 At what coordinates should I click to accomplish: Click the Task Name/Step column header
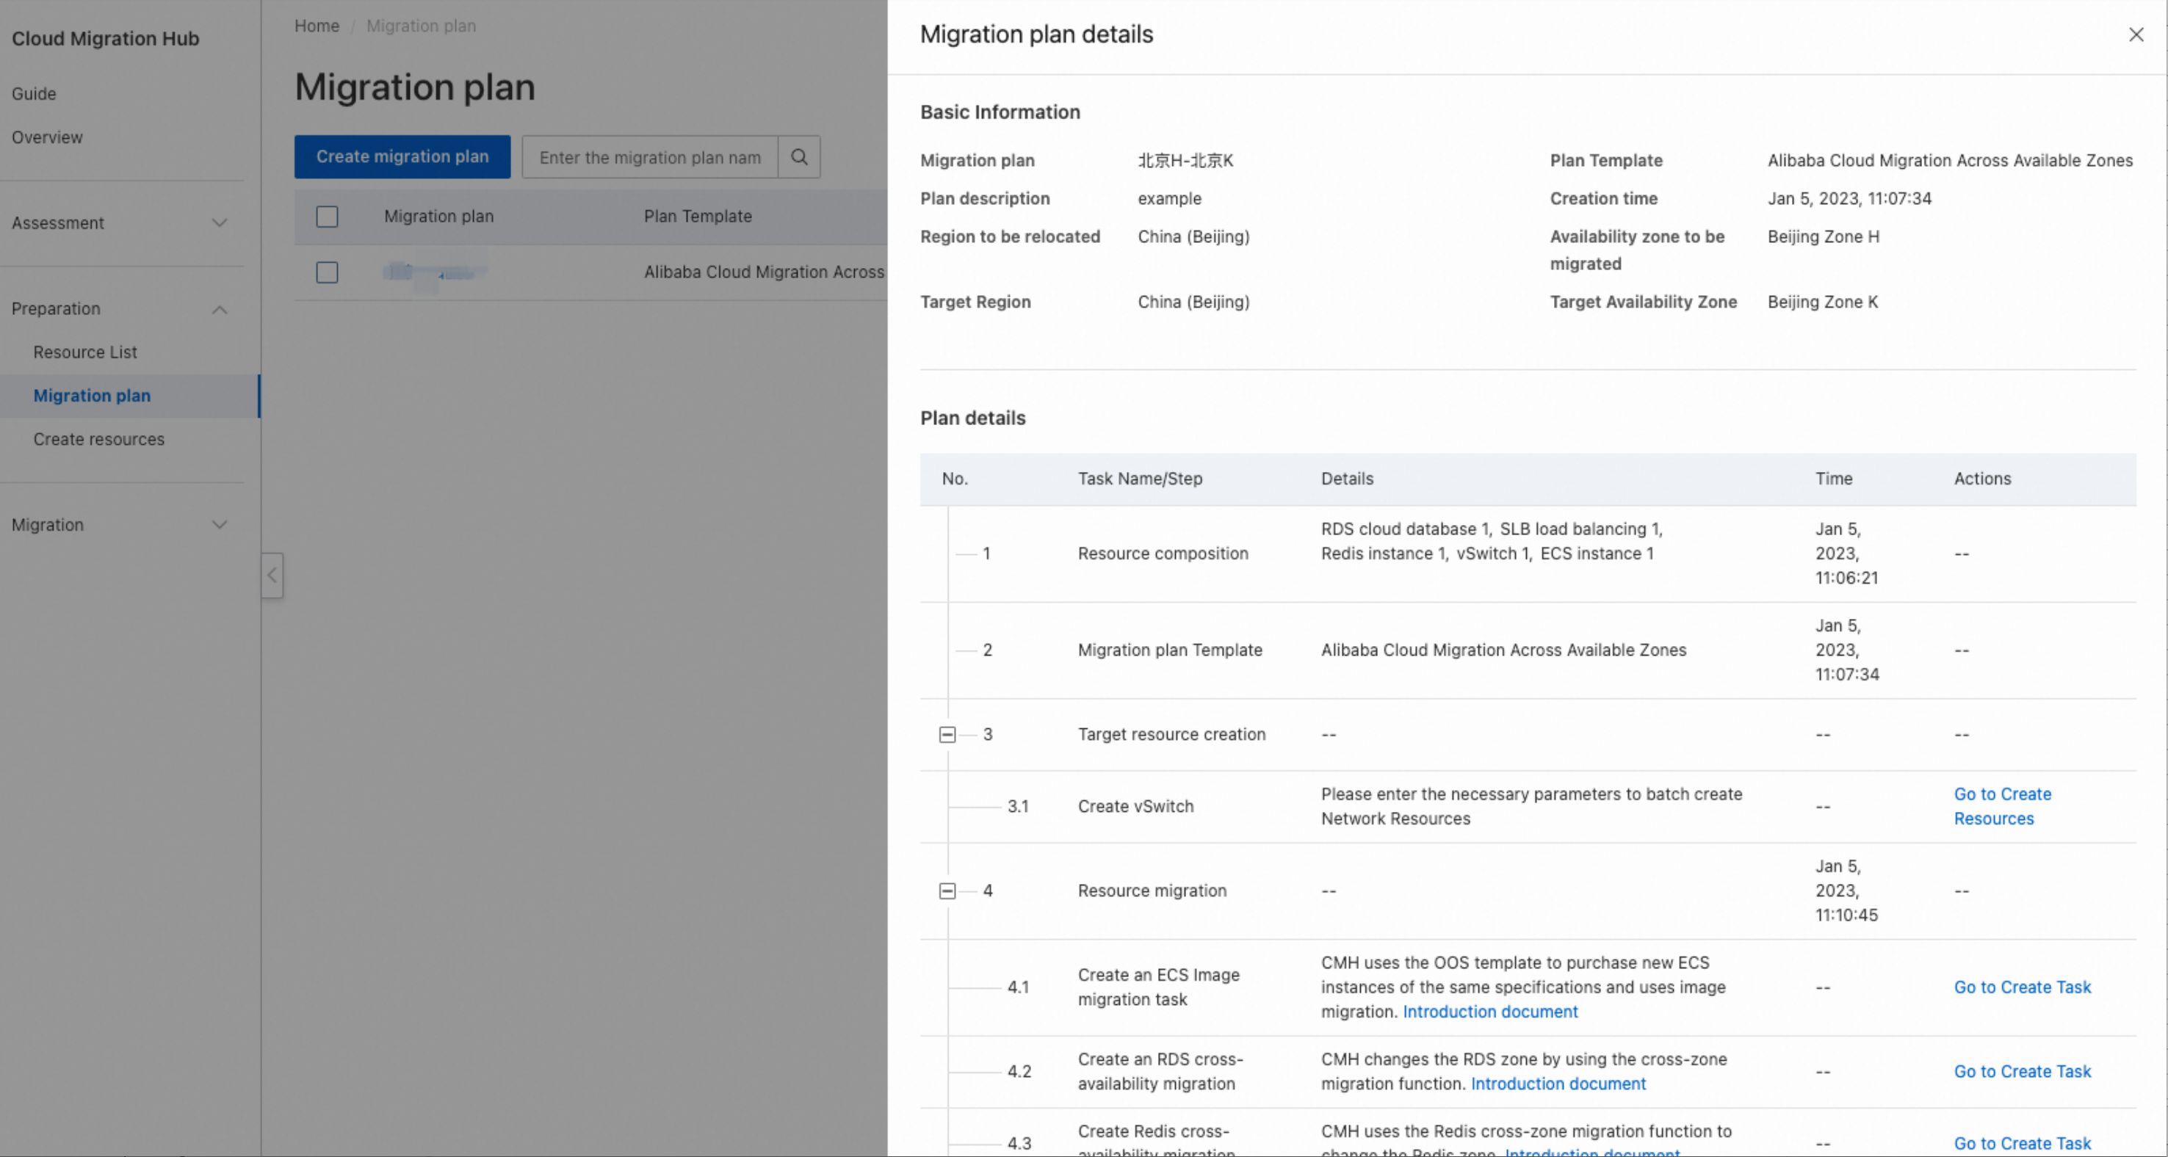(1140, 479)
